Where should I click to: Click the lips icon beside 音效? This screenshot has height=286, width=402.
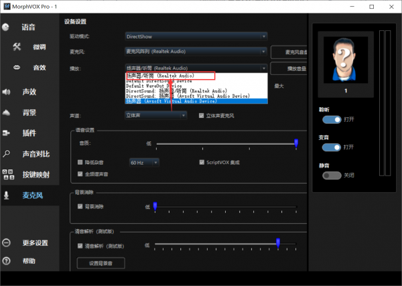pos(17,68)
